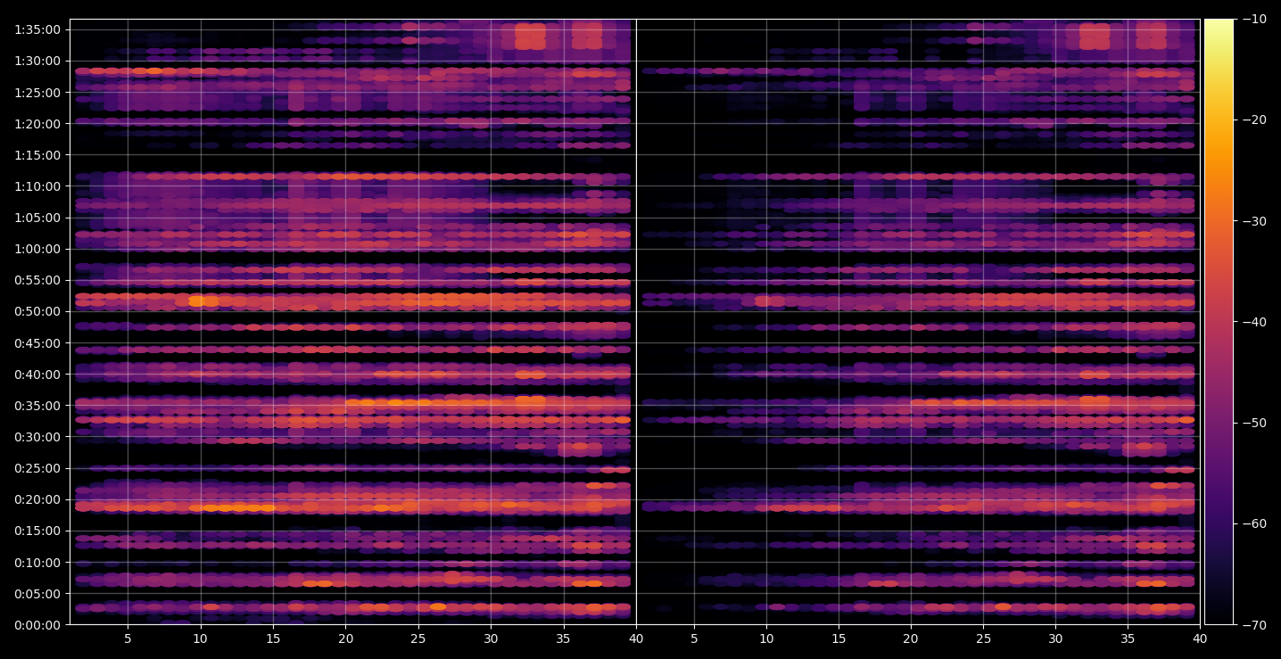Viewport: 1281px width, 659px height.
Task: Click x-axis label 15 of the left plot
Action: point(273,638)
